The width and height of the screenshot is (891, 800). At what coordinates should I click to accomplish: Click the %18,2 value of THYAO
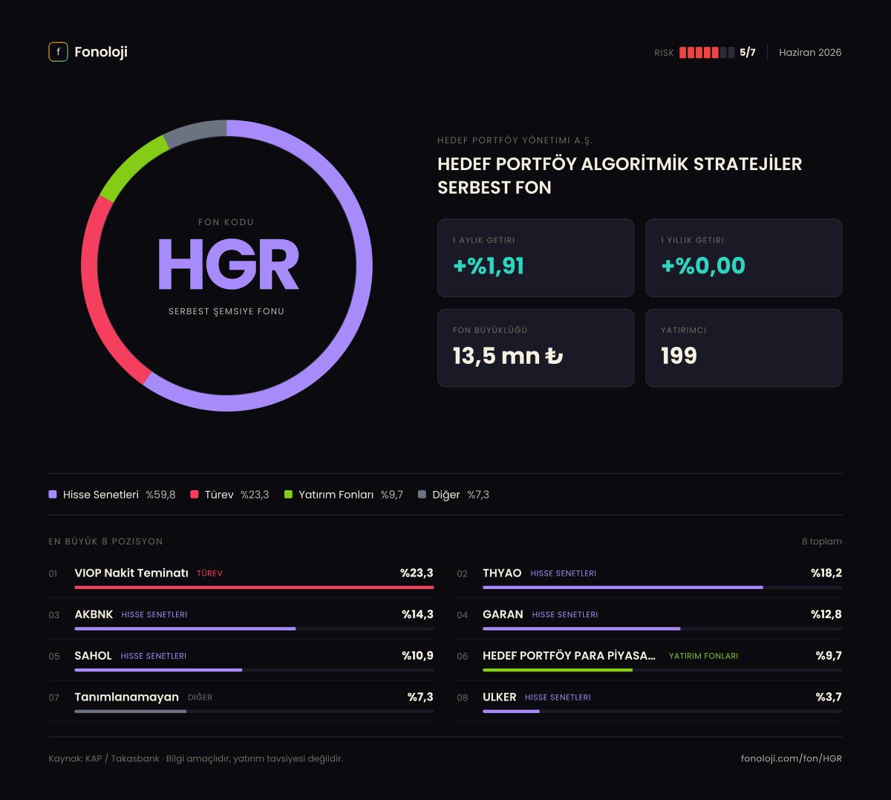(x=826, y=573)
